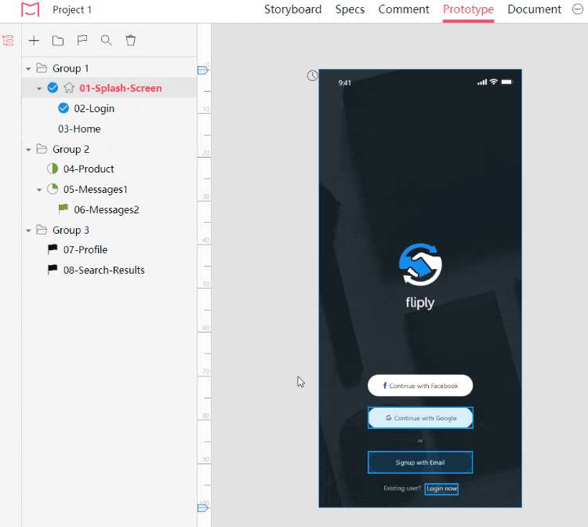Open the Document tab
Screen dimensions: 588x527
tap(535, 9)
